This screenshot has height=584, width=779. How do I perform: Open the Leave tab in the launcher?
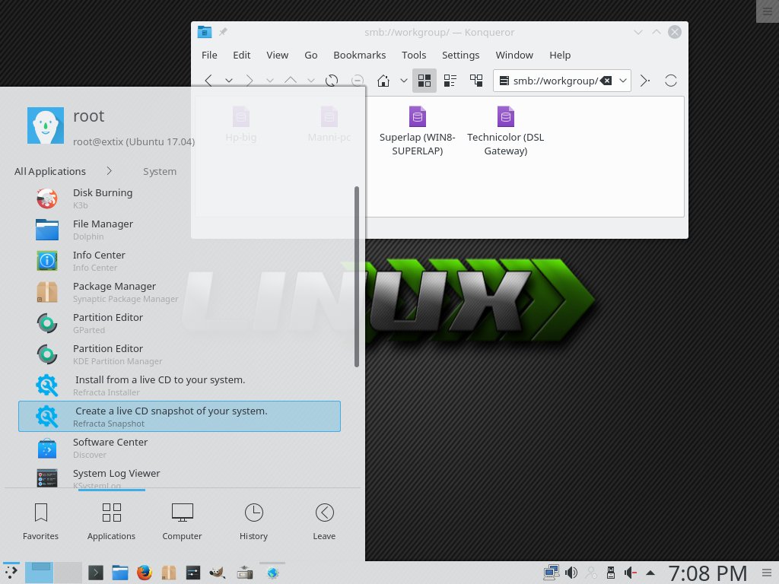324,521
